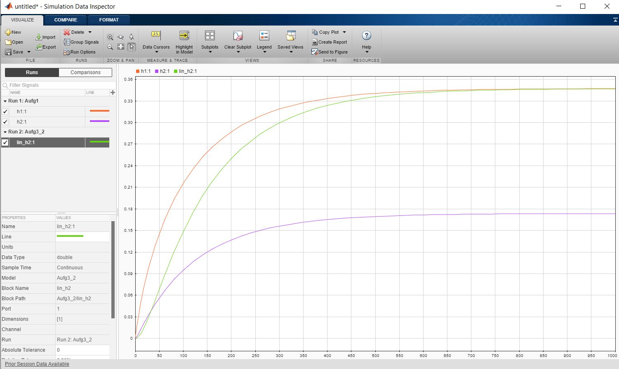Click the Comparisons button
Screen dimensions: 619x369
tap(85, 72)
